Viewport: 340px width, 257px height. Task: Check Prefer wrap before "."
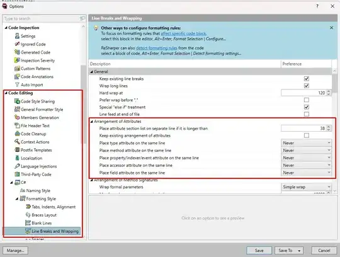coord(307,100)
